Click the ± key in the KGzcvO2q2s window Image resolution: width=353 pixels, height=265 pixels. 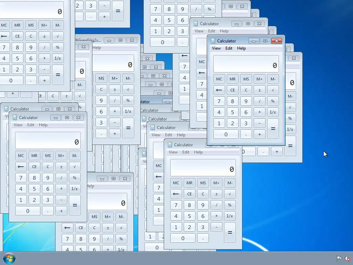(114, 89)
